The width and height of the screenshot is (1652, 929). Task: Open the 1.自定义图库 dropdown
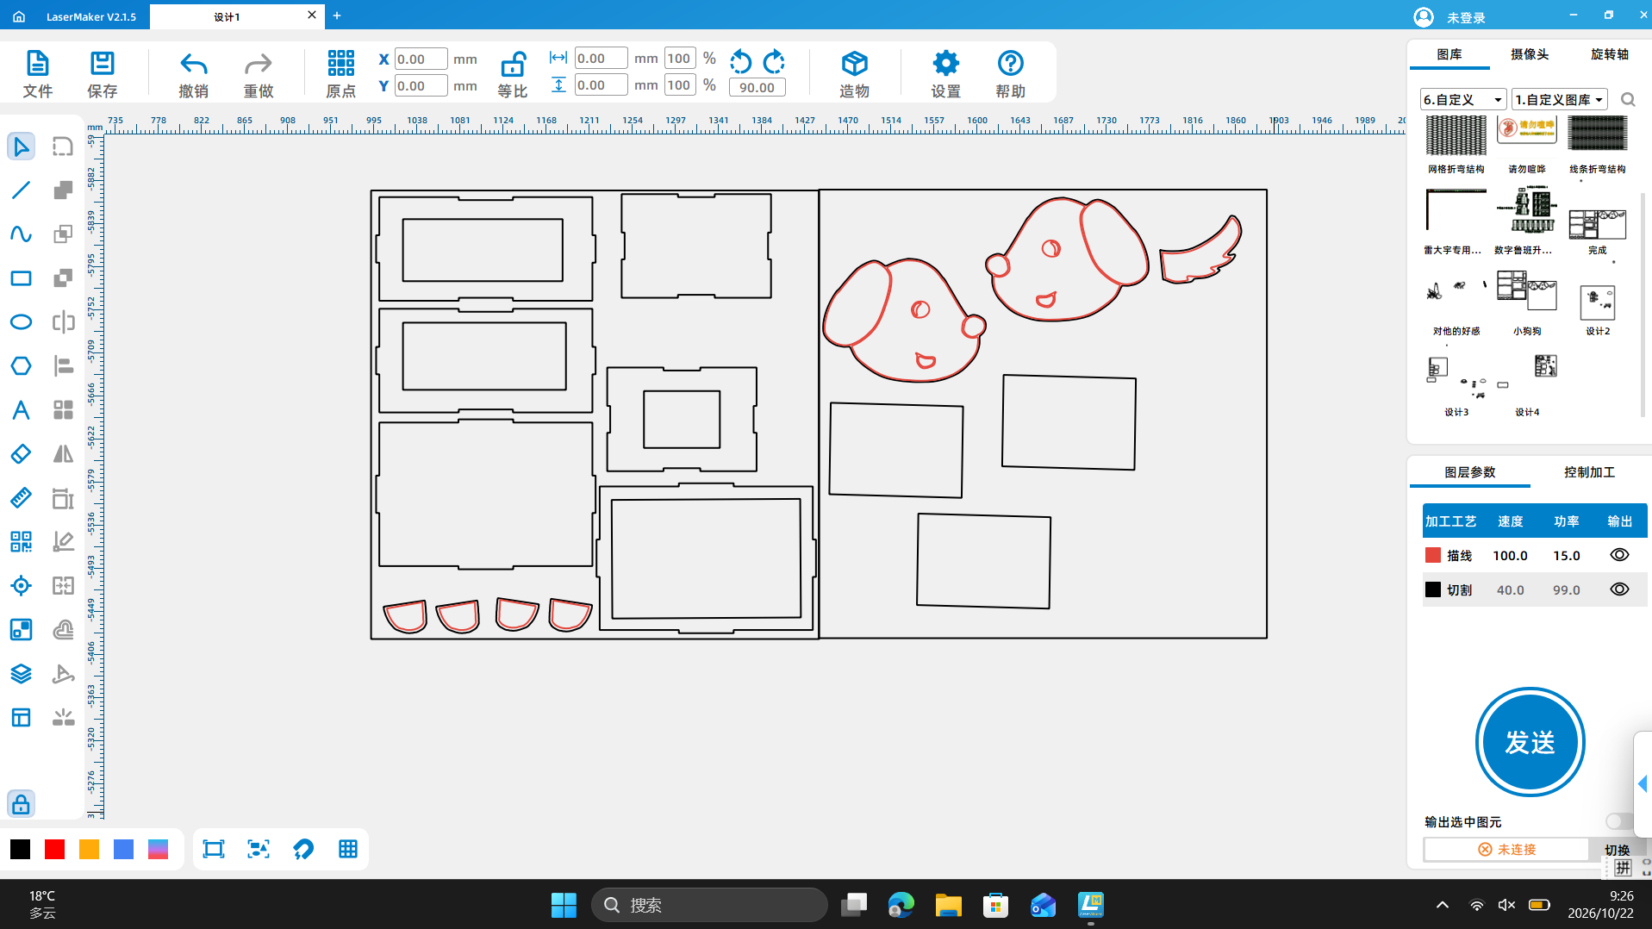[x=1559, y=99]
